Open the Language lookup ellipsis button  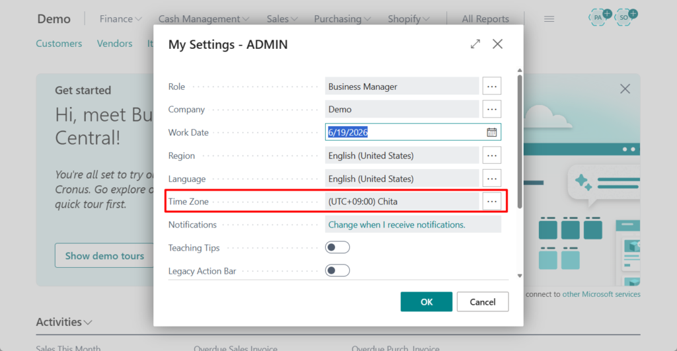(491, 178)
